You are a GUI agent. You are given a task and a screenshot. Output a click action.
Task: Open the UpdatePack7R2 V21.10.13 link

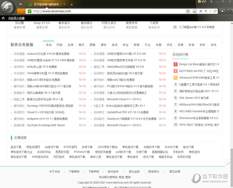128,112
